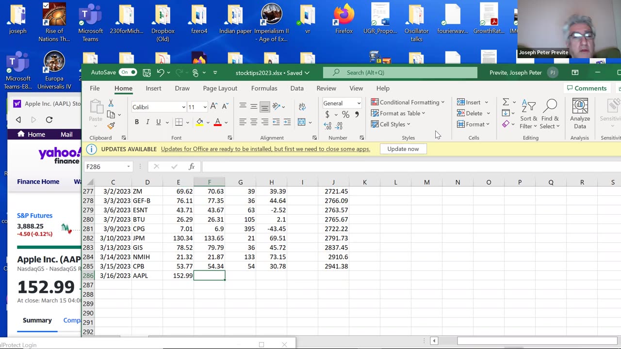Click Updates for Office install link
The width and height of the screenshot is (621, 349).
tap(265, 149)
